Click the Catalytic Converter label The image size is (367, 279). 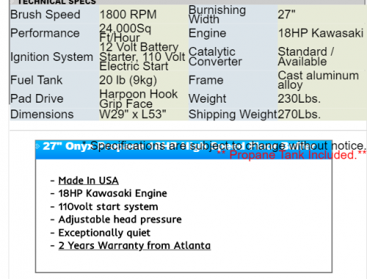(x=215, y=57)
